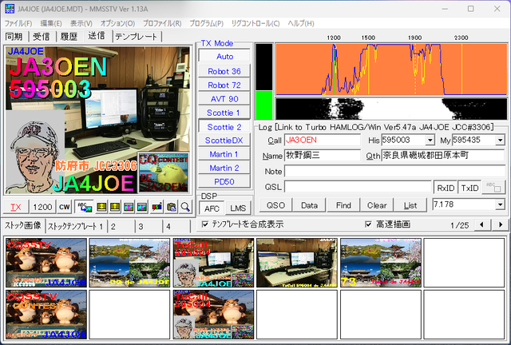The height and width of the screenshot is (345, 511).
Task: Toggle the ABC template overlay icon
Action: click(84, 207)
